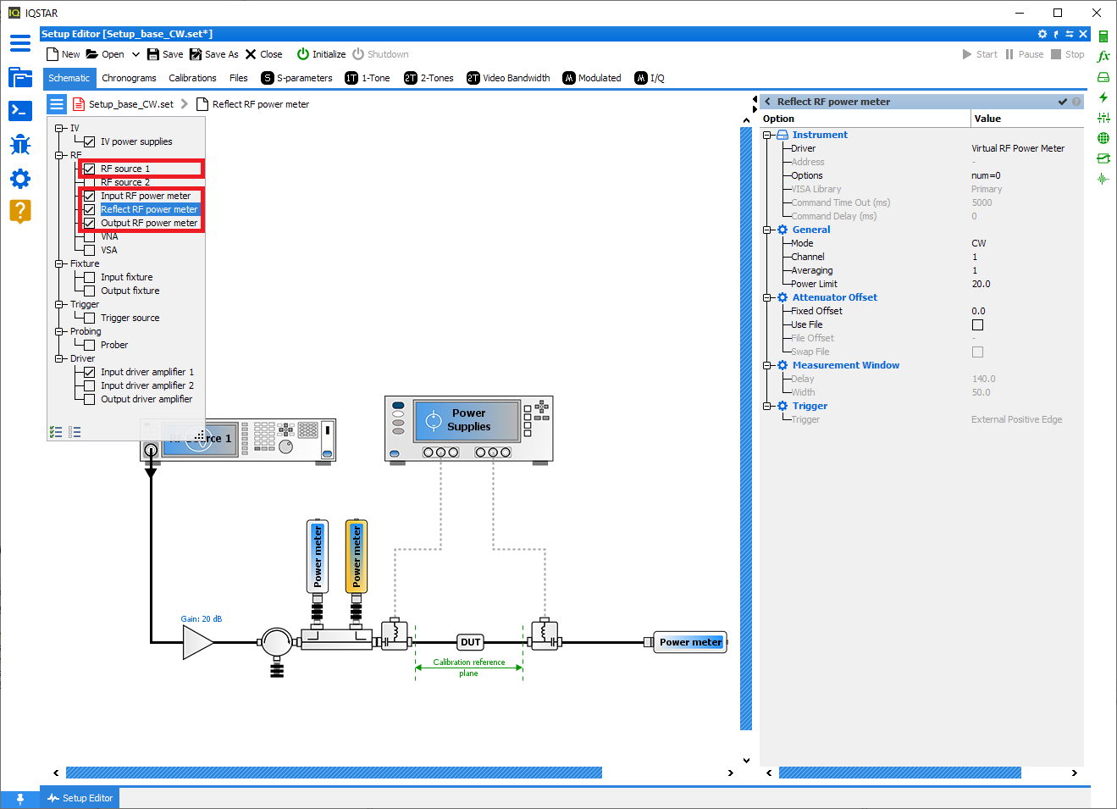Screen dimensions: 1117x809
Task: Click the back chevron in Reflect RF power meter header
Action: coord(768,102)
